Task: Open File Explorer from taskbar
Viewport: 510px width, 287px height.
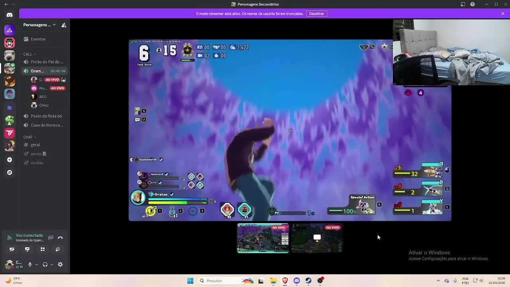Action: pos(273,281)
